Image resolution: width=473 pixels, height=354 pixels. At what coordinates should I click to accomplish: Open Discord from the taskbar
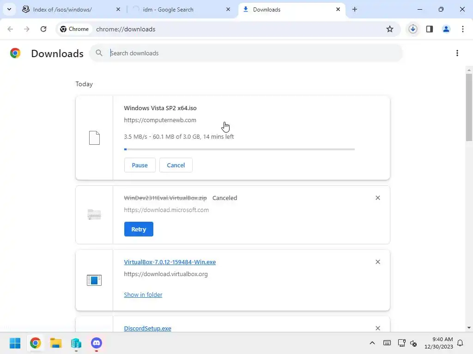[97, 343]
